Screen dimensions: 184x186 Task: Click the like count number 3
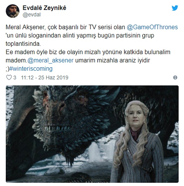[x=15, y=78]
